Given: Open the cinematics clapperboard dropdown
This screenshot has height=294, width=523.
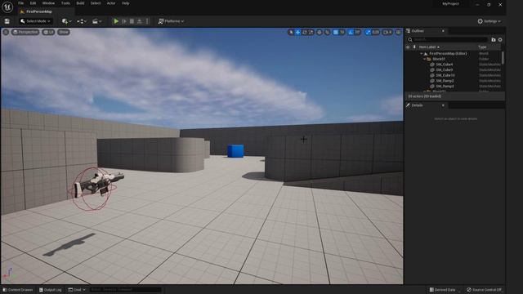Looking at the screenshot, I should click(x=96, y=21).
